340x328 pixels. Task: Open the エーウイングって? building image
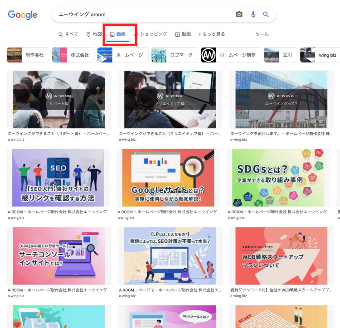tap(282, 99)
